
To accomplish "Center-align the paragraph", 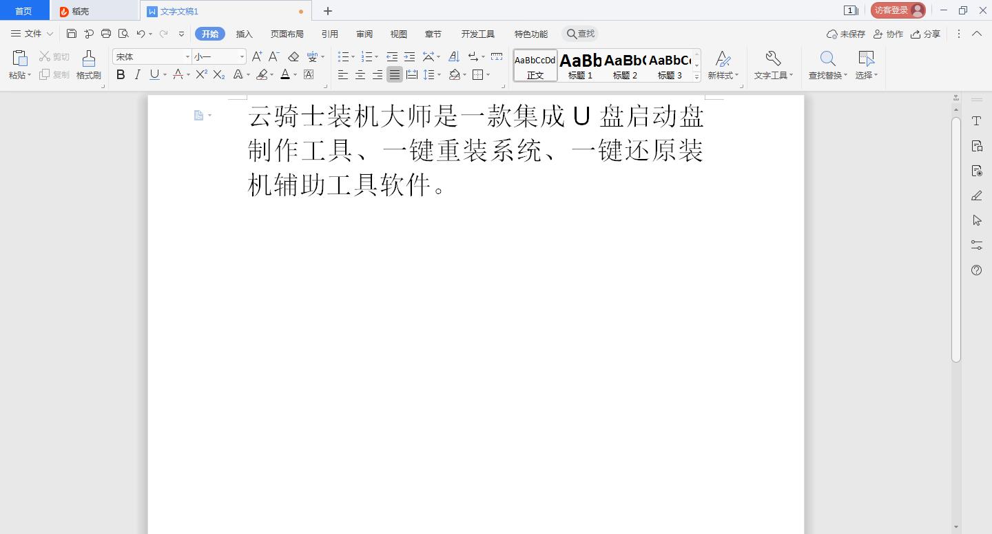I will (360, 74).
